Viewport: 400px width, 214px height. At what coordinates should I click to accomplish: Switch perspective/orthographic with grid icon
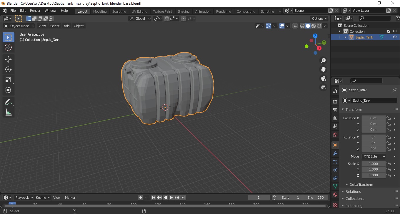coord(323,88)
